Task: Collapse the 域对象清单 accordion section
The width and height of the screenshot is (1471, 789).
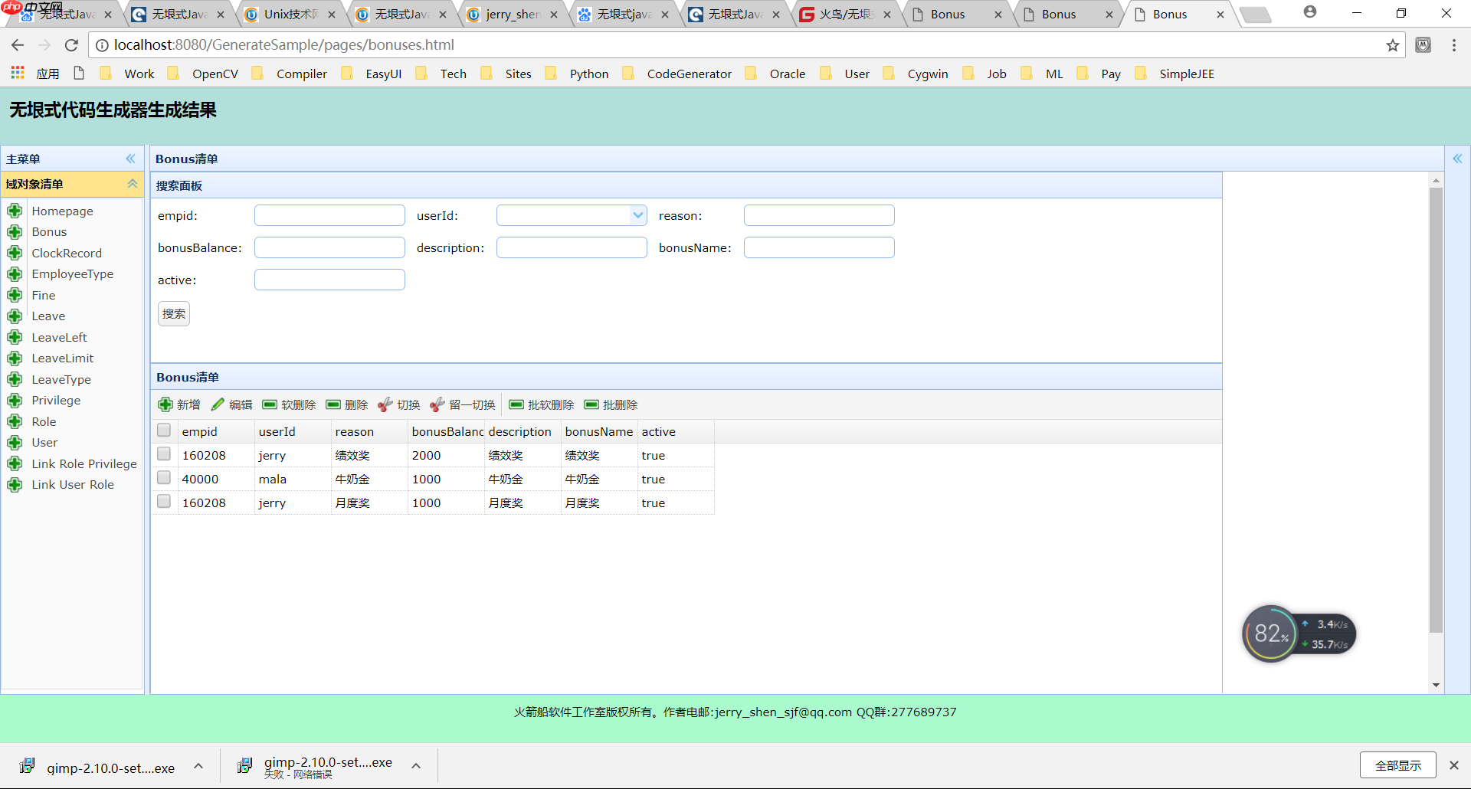Action: (132, 184)
